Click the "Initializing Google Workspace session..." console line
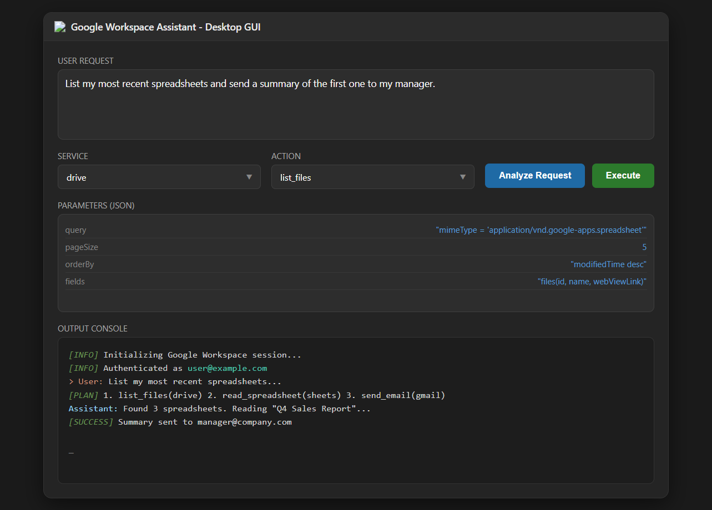 coord(185,355)
